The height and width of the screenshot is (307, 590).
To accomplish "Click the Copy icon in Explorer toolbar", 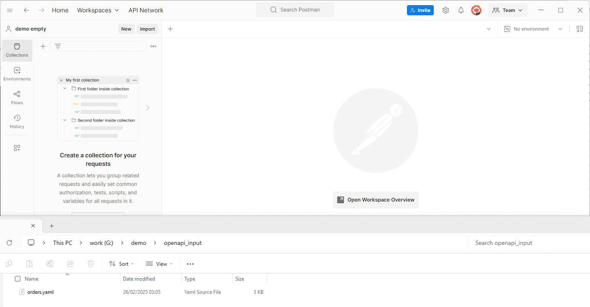I will point(9,264).
